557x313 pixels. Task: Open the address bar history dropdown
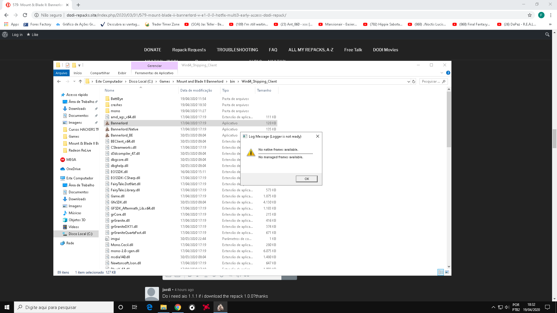pos(408,81)
